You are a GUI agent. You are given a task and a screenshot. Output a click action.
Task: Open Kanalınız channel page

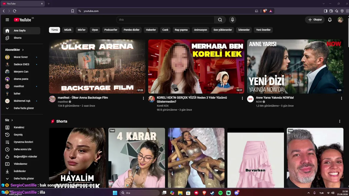click(22, 127)
